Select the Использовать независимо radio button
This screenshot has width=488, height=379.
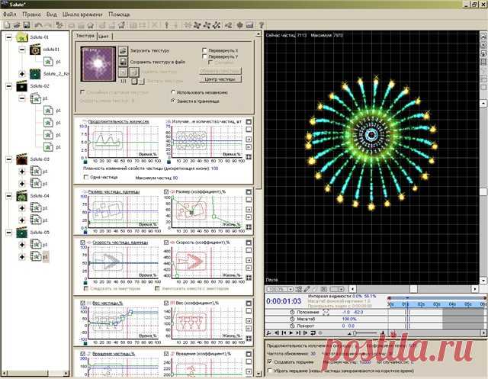(173, 92)
